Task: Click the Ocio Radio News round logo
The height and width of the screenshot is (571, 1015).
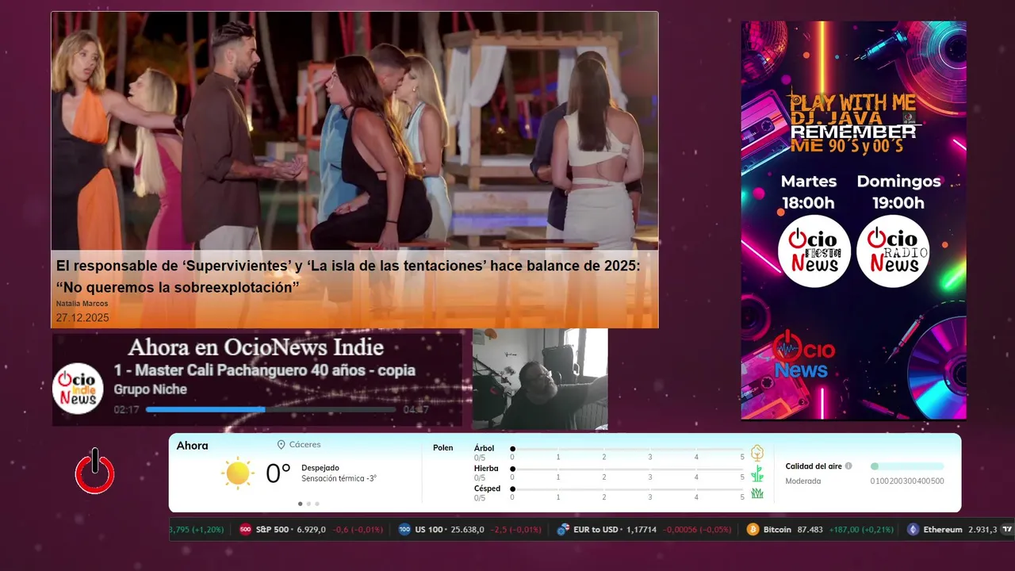Action: [x=893, y=251]
